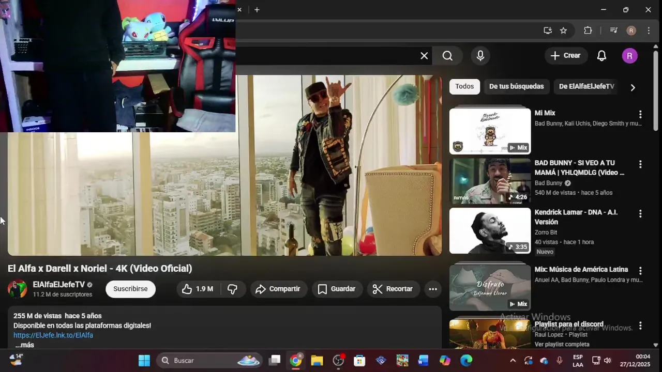
Task: Select the De ElAlfaElJefeTV chip
Action: [x=586, y=86]
